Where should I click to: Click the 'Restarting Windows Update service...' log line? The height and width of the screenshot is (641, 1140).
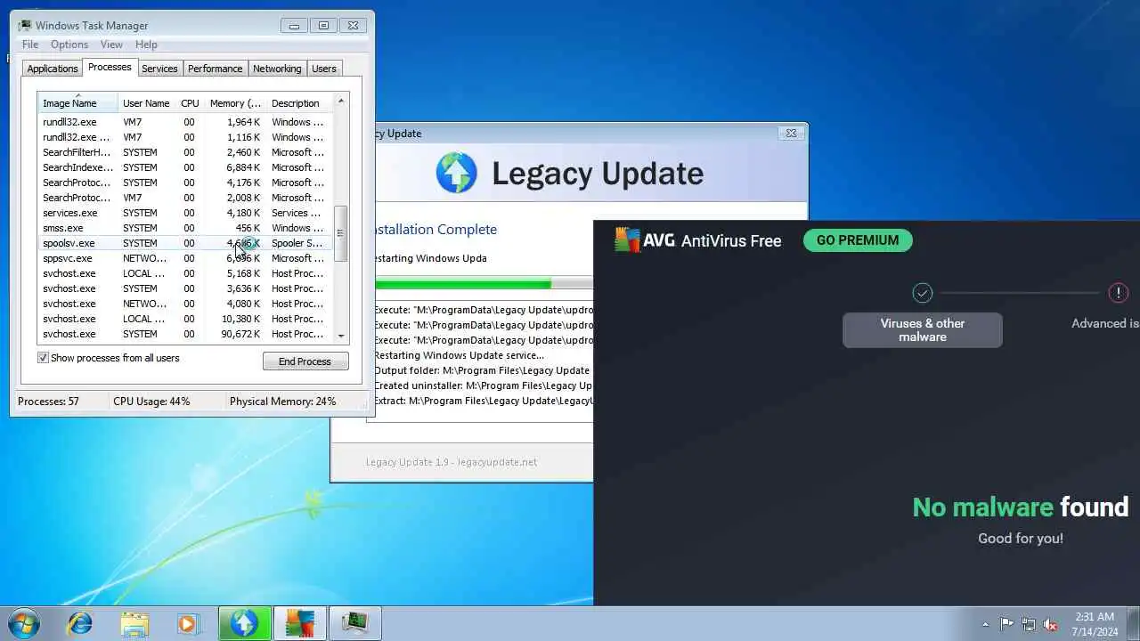coord(459,355)
